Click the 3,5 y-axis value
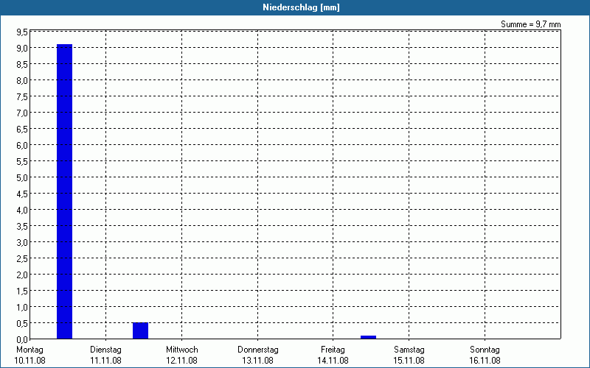590x368 pixels. pyautogui.click(x=22, y=227)
